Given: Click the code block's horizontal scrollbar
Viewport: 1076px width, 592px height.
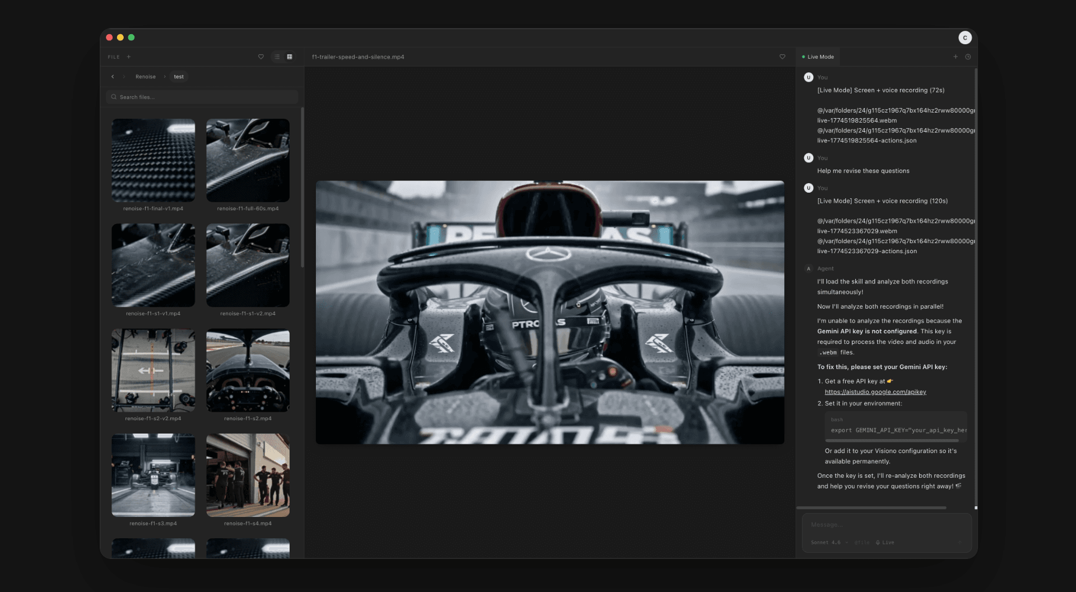Looking at the screenshot, I should [892, 441].
